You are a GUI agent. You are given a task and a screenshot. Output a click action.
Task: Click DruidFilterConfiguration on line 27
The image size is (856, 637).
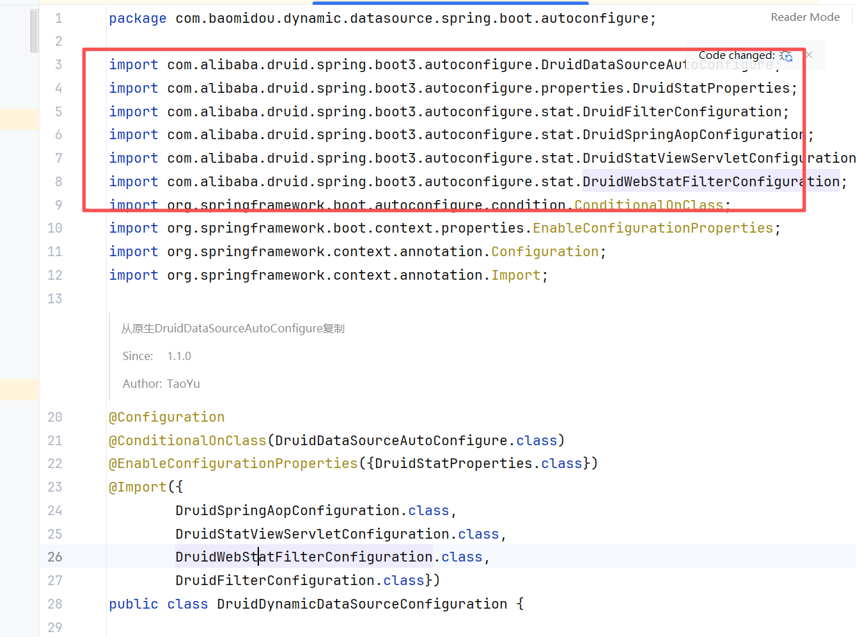click(275, 580)
